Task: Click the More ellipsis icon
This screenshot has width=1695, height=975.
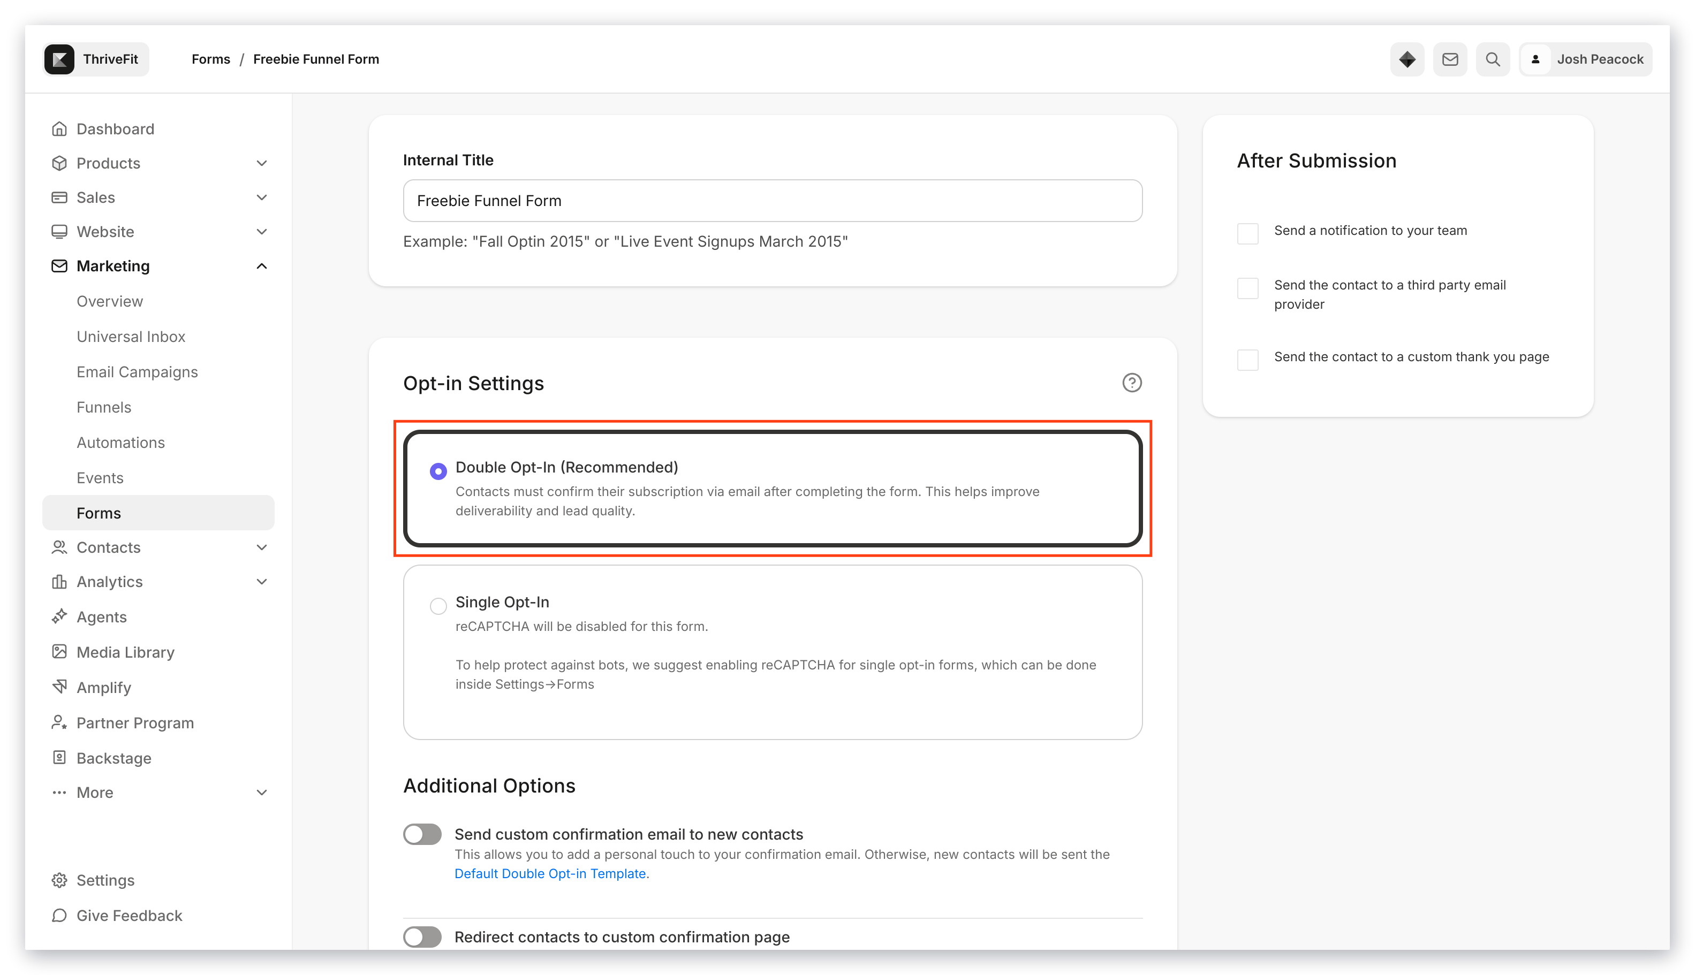Action: pos(59,792)
